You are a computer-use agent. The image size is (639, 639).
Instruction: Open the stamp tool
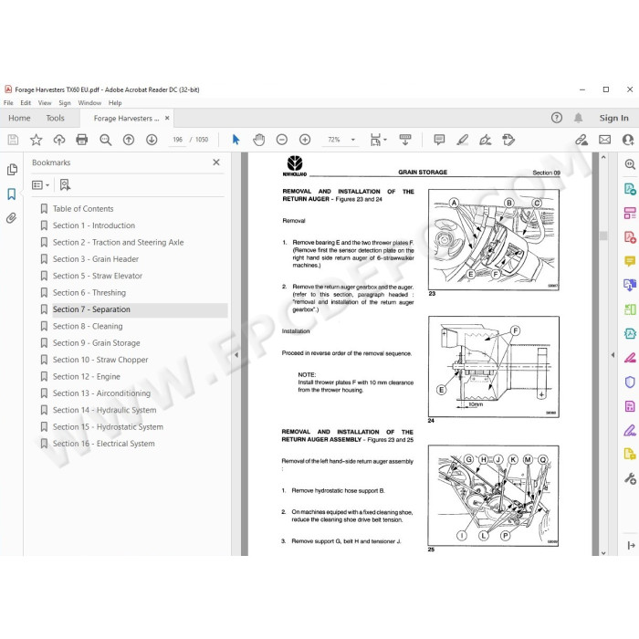tap(508, 140)
